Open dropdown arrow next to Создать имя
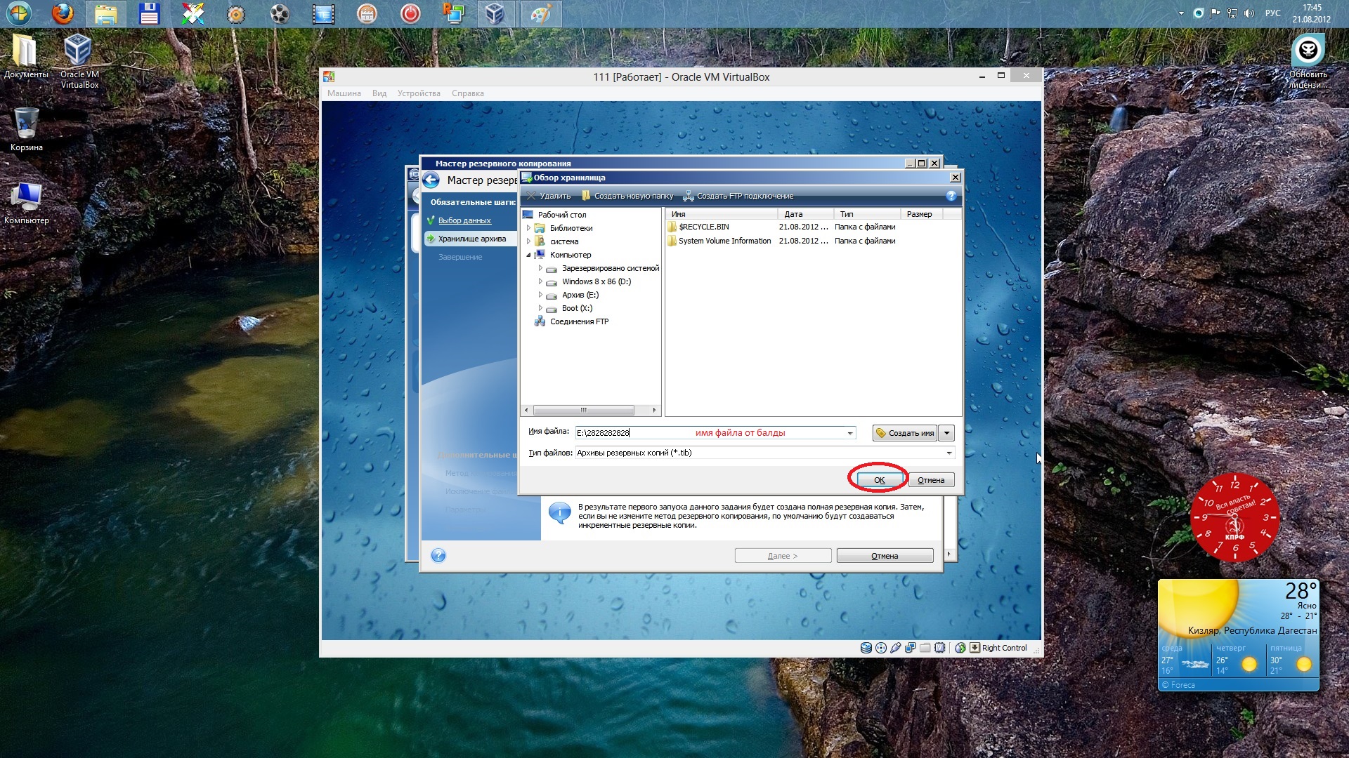Viewport: 1349px width, 758px height. coord(946,433)
